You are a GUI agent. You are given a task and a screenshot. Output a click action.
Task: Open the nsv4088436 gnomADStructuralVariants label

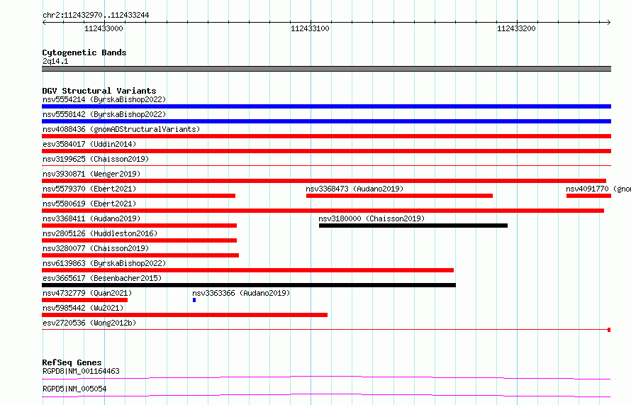121,129
